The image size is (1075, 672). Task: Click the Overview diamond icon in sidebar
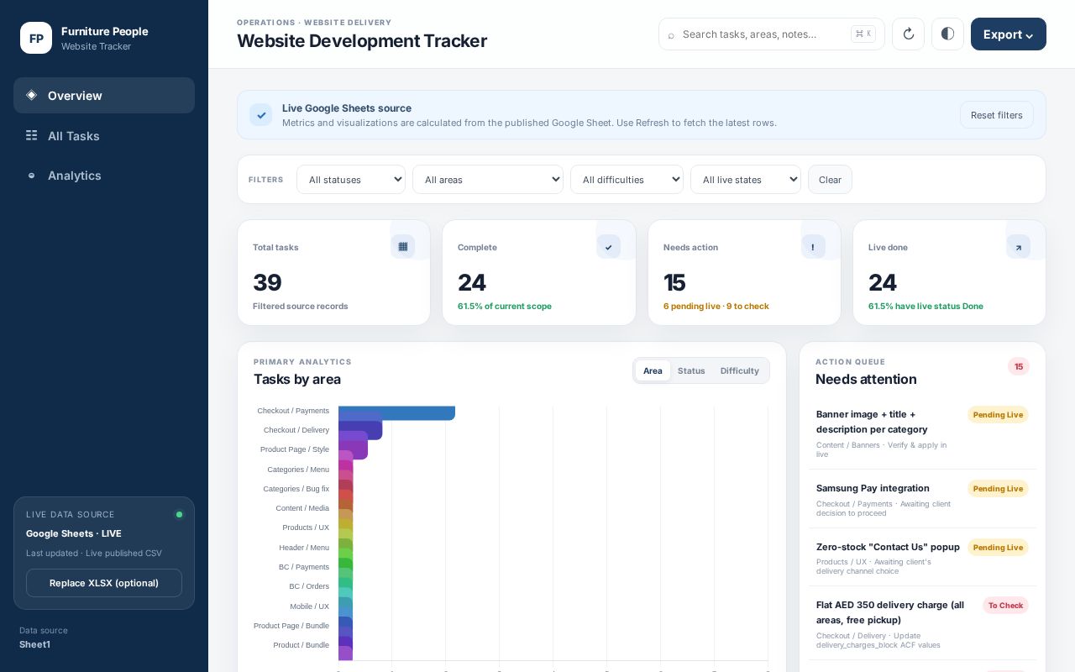[x=32, y=95]
